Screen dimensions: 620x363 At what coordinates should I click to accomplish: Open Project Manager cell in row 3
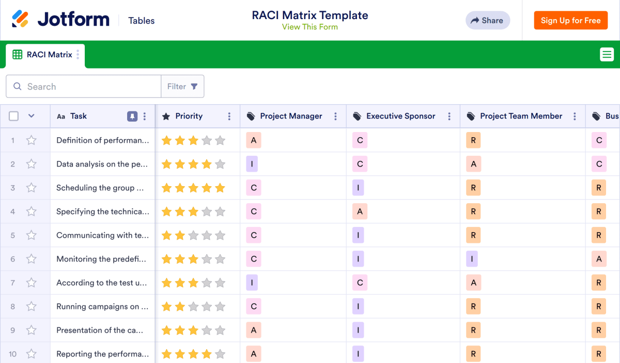[254, 188]
